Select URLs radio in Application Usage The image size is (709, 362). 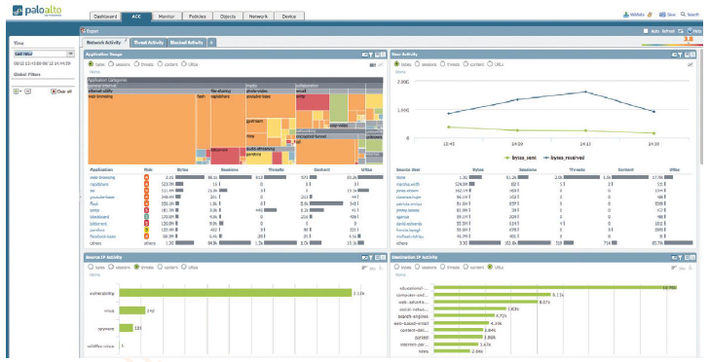click(183, 64)
